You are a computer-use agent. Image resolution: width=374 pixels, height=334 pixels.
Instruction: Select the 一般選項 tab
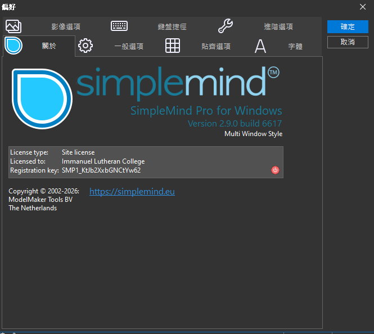[128, 47]
